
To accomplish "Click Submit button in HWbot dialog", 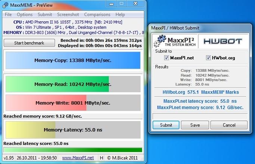I will (x=166, y=125).
